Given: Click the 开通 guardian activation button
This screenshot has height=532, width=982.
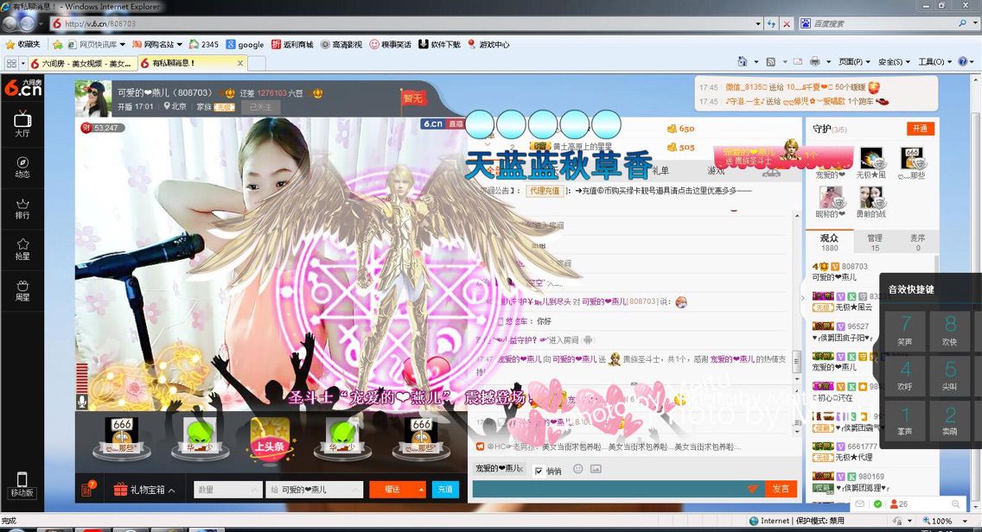Looking at the screenshot, I should 920,129.
